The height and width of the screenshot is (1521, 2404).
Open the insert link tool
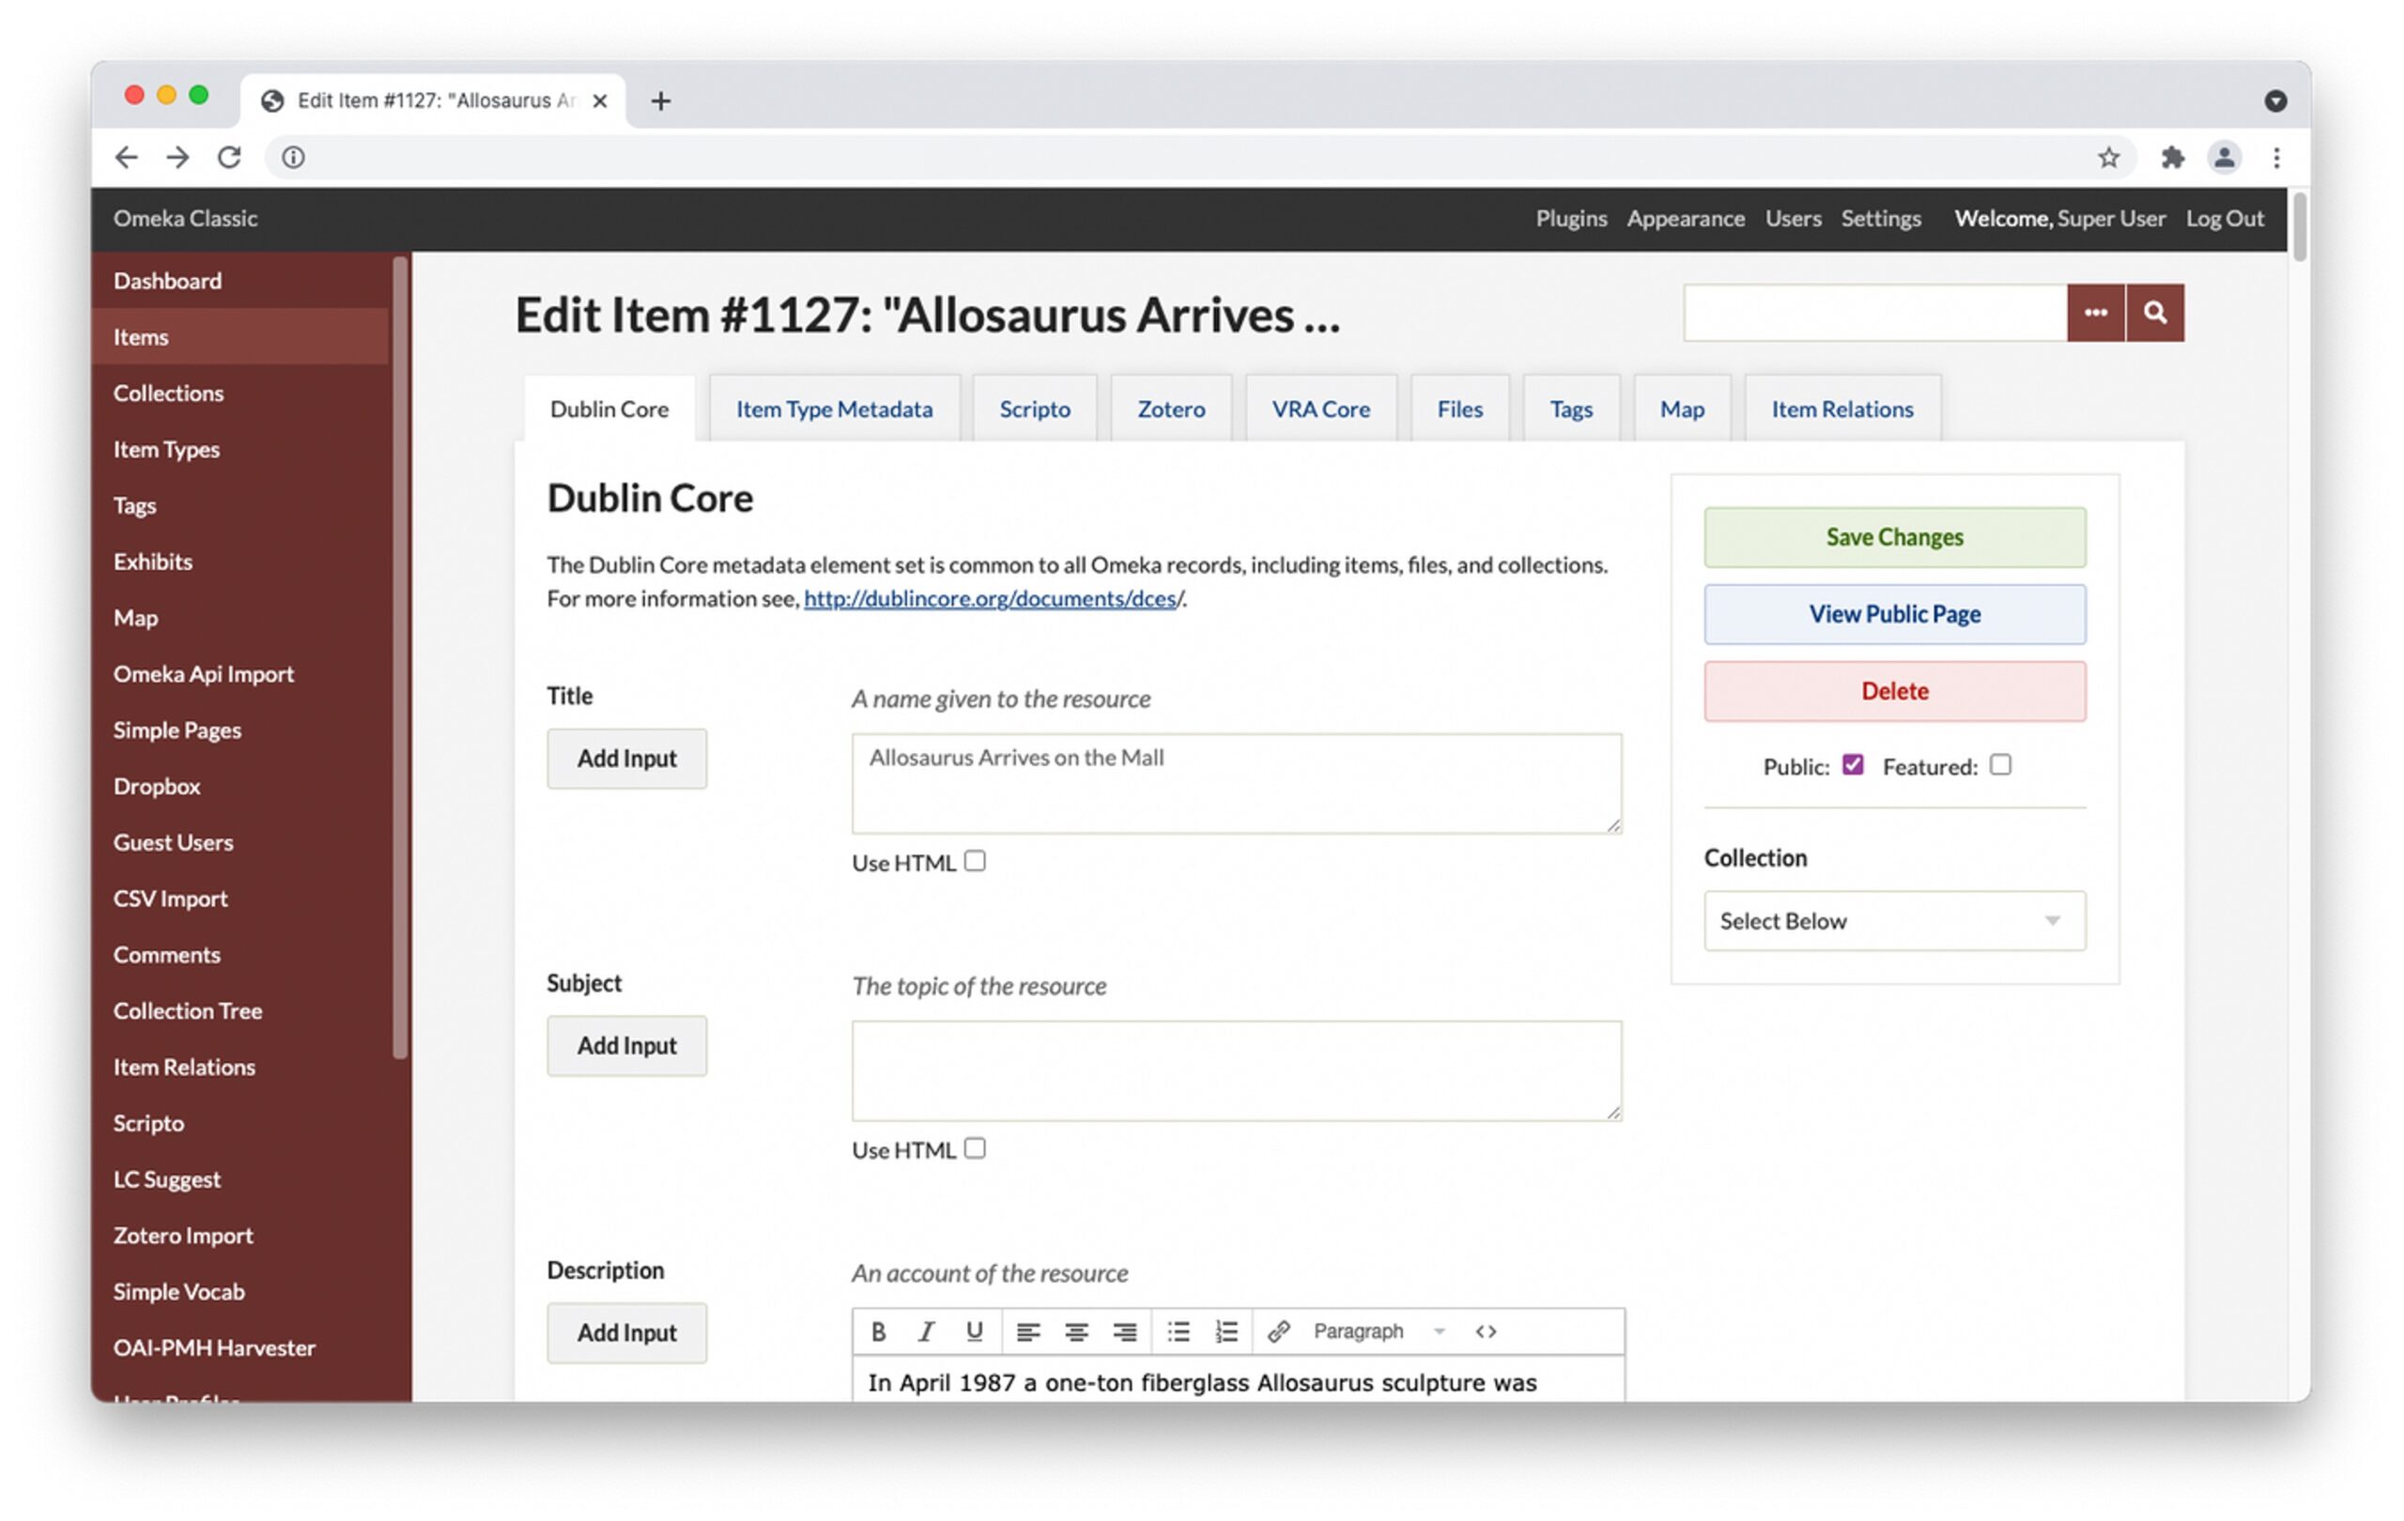click(1279, 1331)
